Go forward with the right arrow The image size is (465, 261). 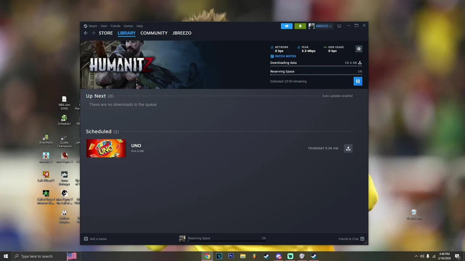coord(93,33)
